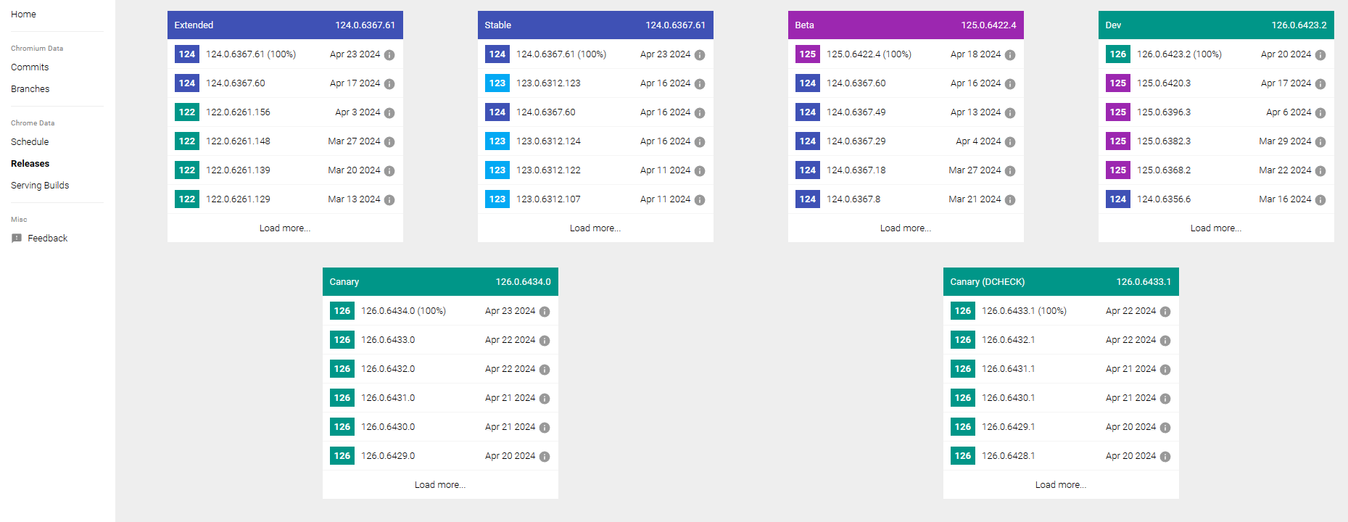
Task: Click Extended channel header
Action: pyautogui.click(x=285, y=25)
